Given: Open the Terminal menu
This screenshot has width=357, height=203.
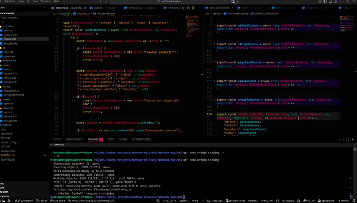Looking at the screenshot, I should 46,1.
